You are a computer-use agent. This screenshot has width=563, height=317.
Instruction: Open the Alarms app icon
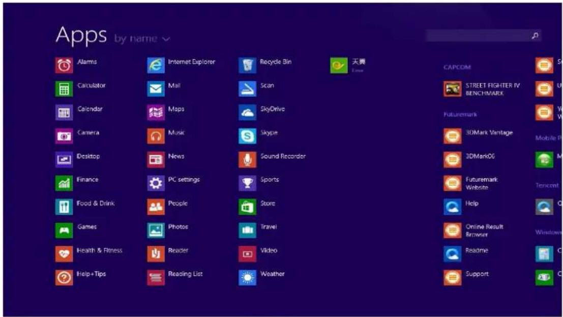[64, 66]
